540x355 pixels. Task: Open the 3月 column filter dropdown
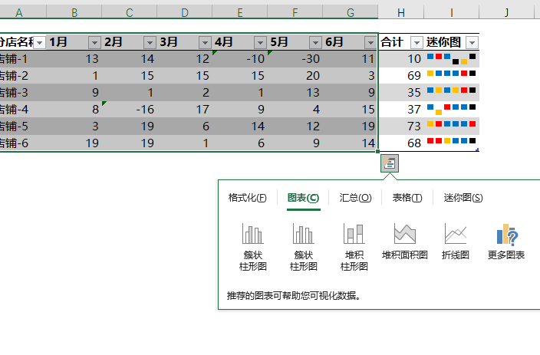click(205, 43)
